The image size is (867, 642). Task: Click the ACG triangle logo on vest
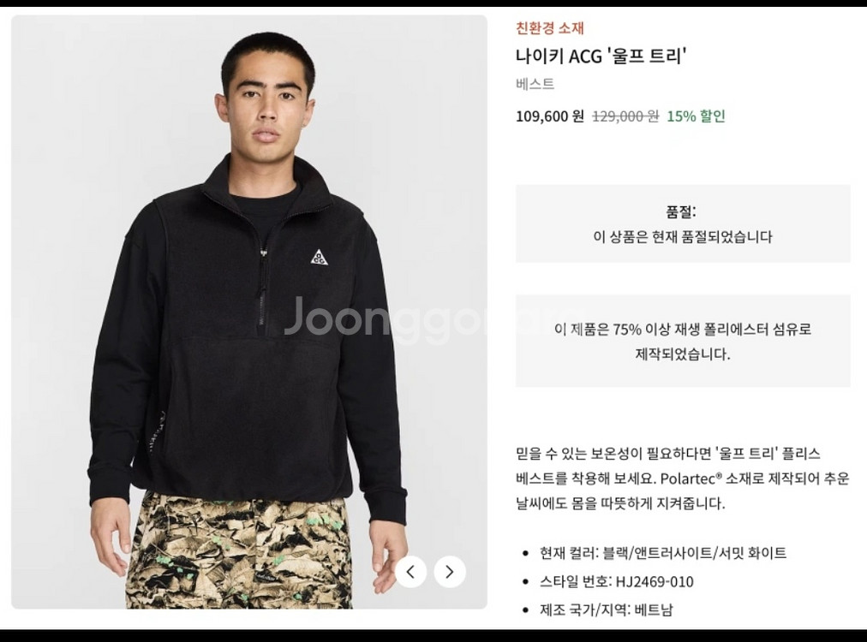tap(319, 258)
